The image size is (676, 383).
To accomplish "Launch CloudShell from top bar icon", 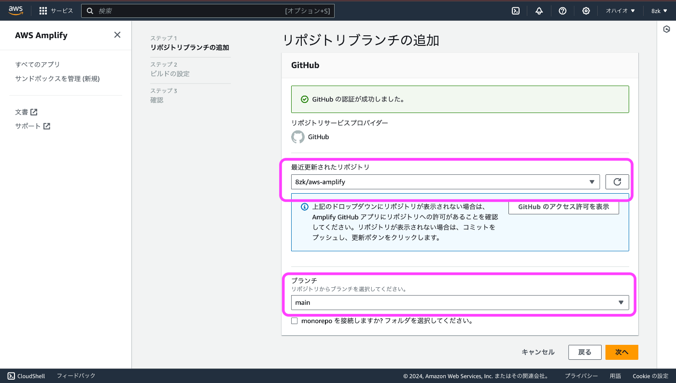I will (516, 11).
